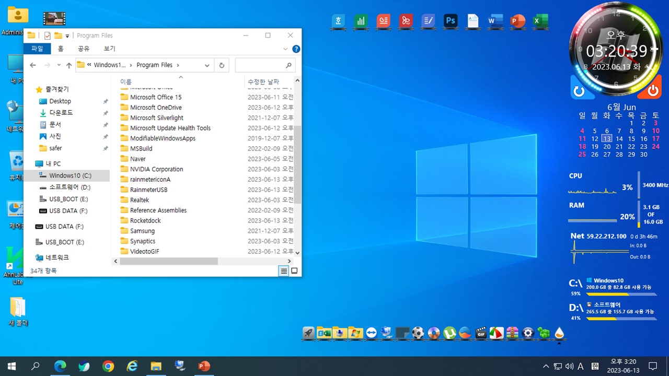Open uTorrent in the bottom dock

pos(449,333)
